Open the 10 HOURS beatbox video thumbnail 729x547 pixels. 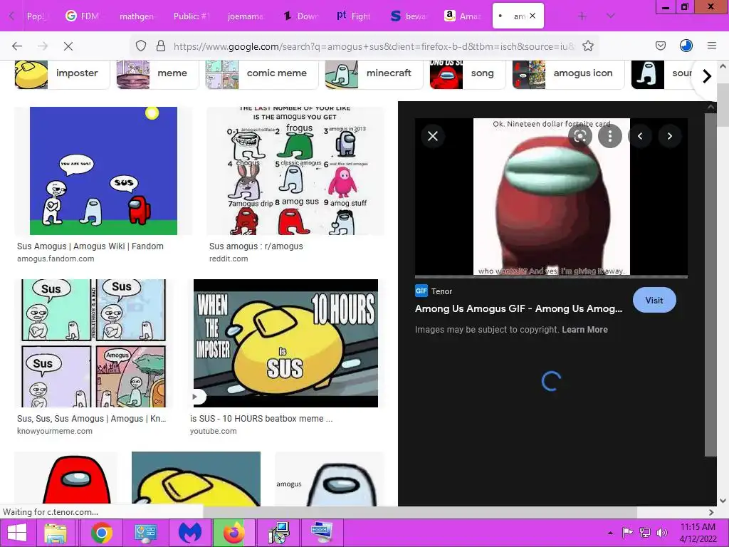[285, 343]
